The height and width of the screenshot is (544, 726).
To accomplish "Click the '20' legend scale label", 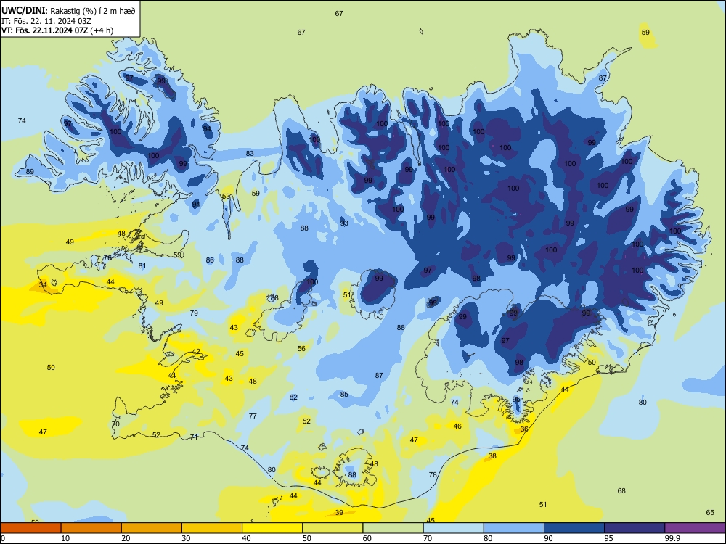I will coord(126,538).
